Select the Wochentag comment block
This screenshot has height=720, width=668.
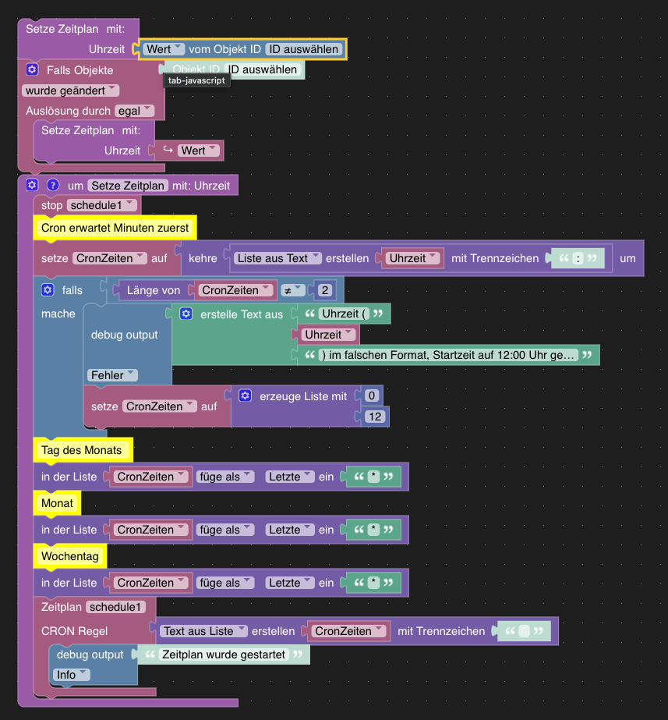[x=69, y=556]
